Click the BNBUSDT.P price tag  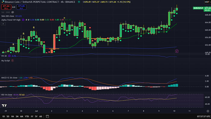(x=198, y=8)
